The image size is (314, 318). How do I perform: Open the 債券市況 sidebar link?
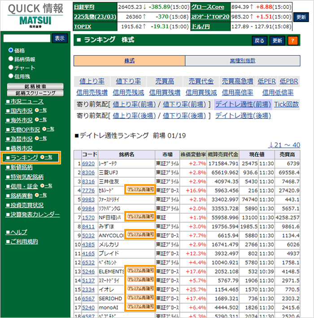[x=19, y=148]
